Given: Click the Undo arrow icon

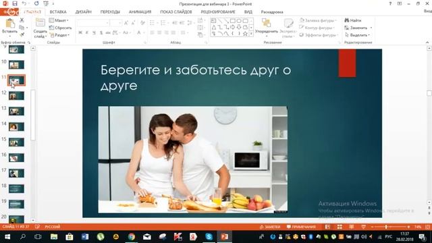Looking at the screenshot, I should [x=24, y=3].
